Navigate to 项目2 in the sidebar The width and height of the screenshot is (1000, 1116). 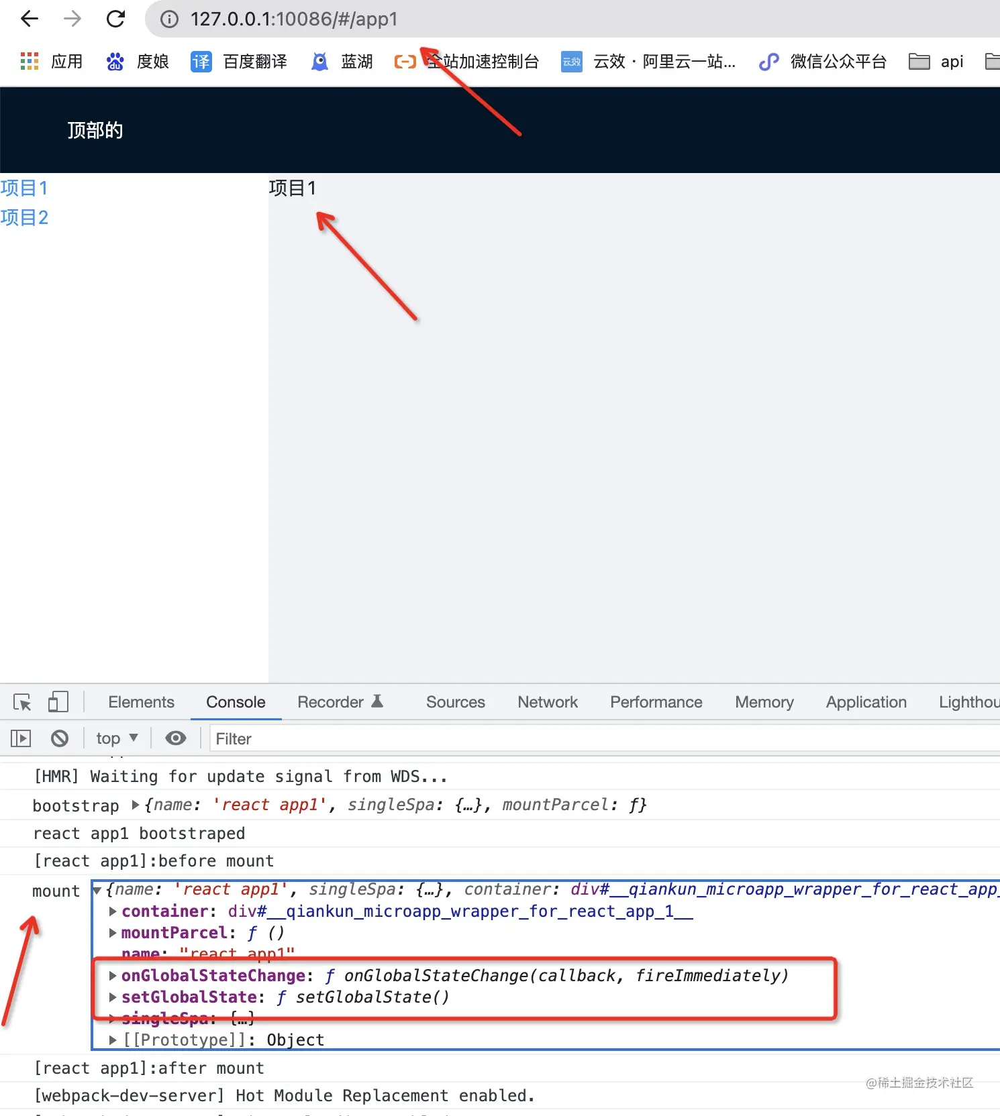pos(24,217)
